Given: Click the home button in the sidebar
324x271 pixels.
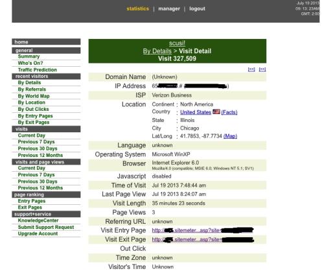Looking at the screenshot, I should (46, 42).
